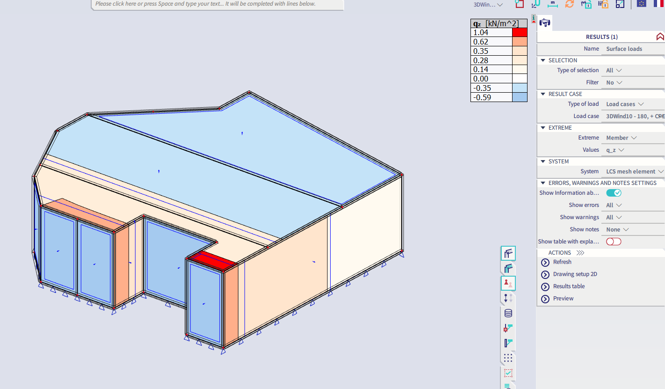Image resolution: width=665 pixels, height=389 pixels.
Task: Click the dotted grid icon in side toolbar
Action: tap(508, 358)
